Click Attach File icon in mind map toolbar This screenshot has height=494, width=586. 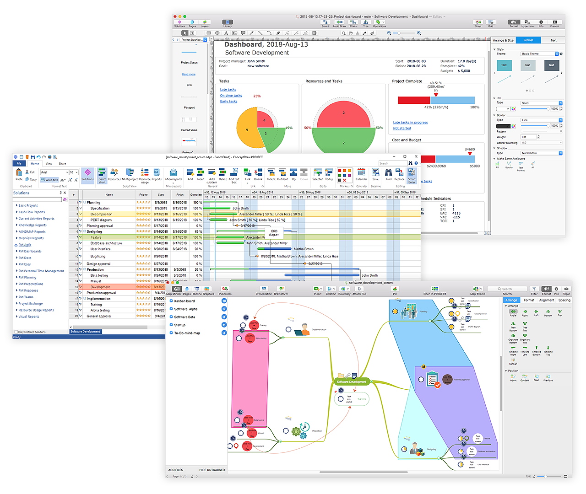coord(359,289)
